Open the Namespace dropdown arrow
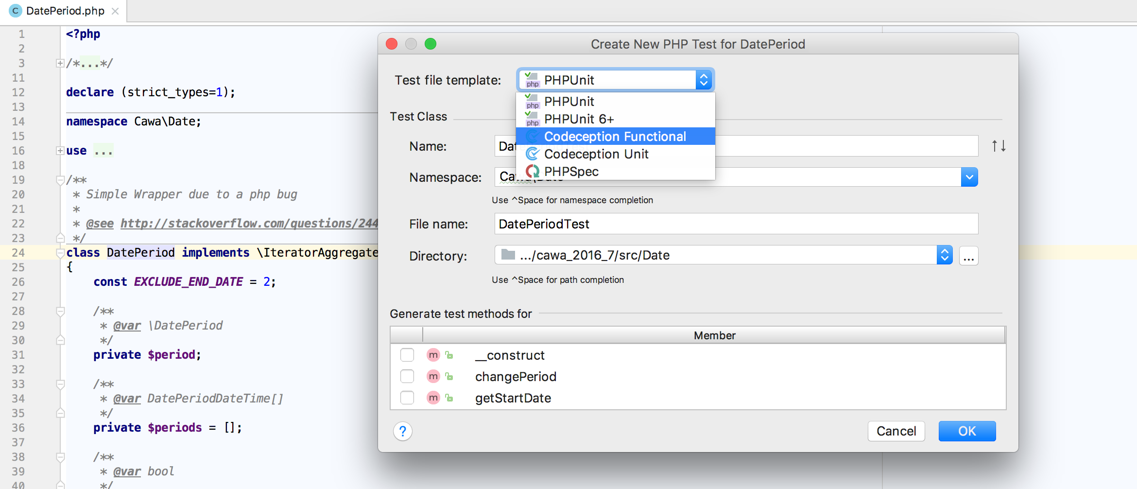 pyautogui.click(x=969, y=177)
